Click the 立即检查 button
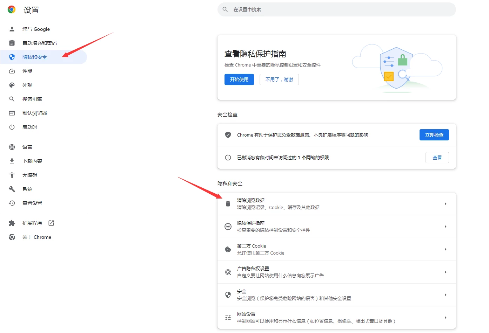 tap(434, 135)
